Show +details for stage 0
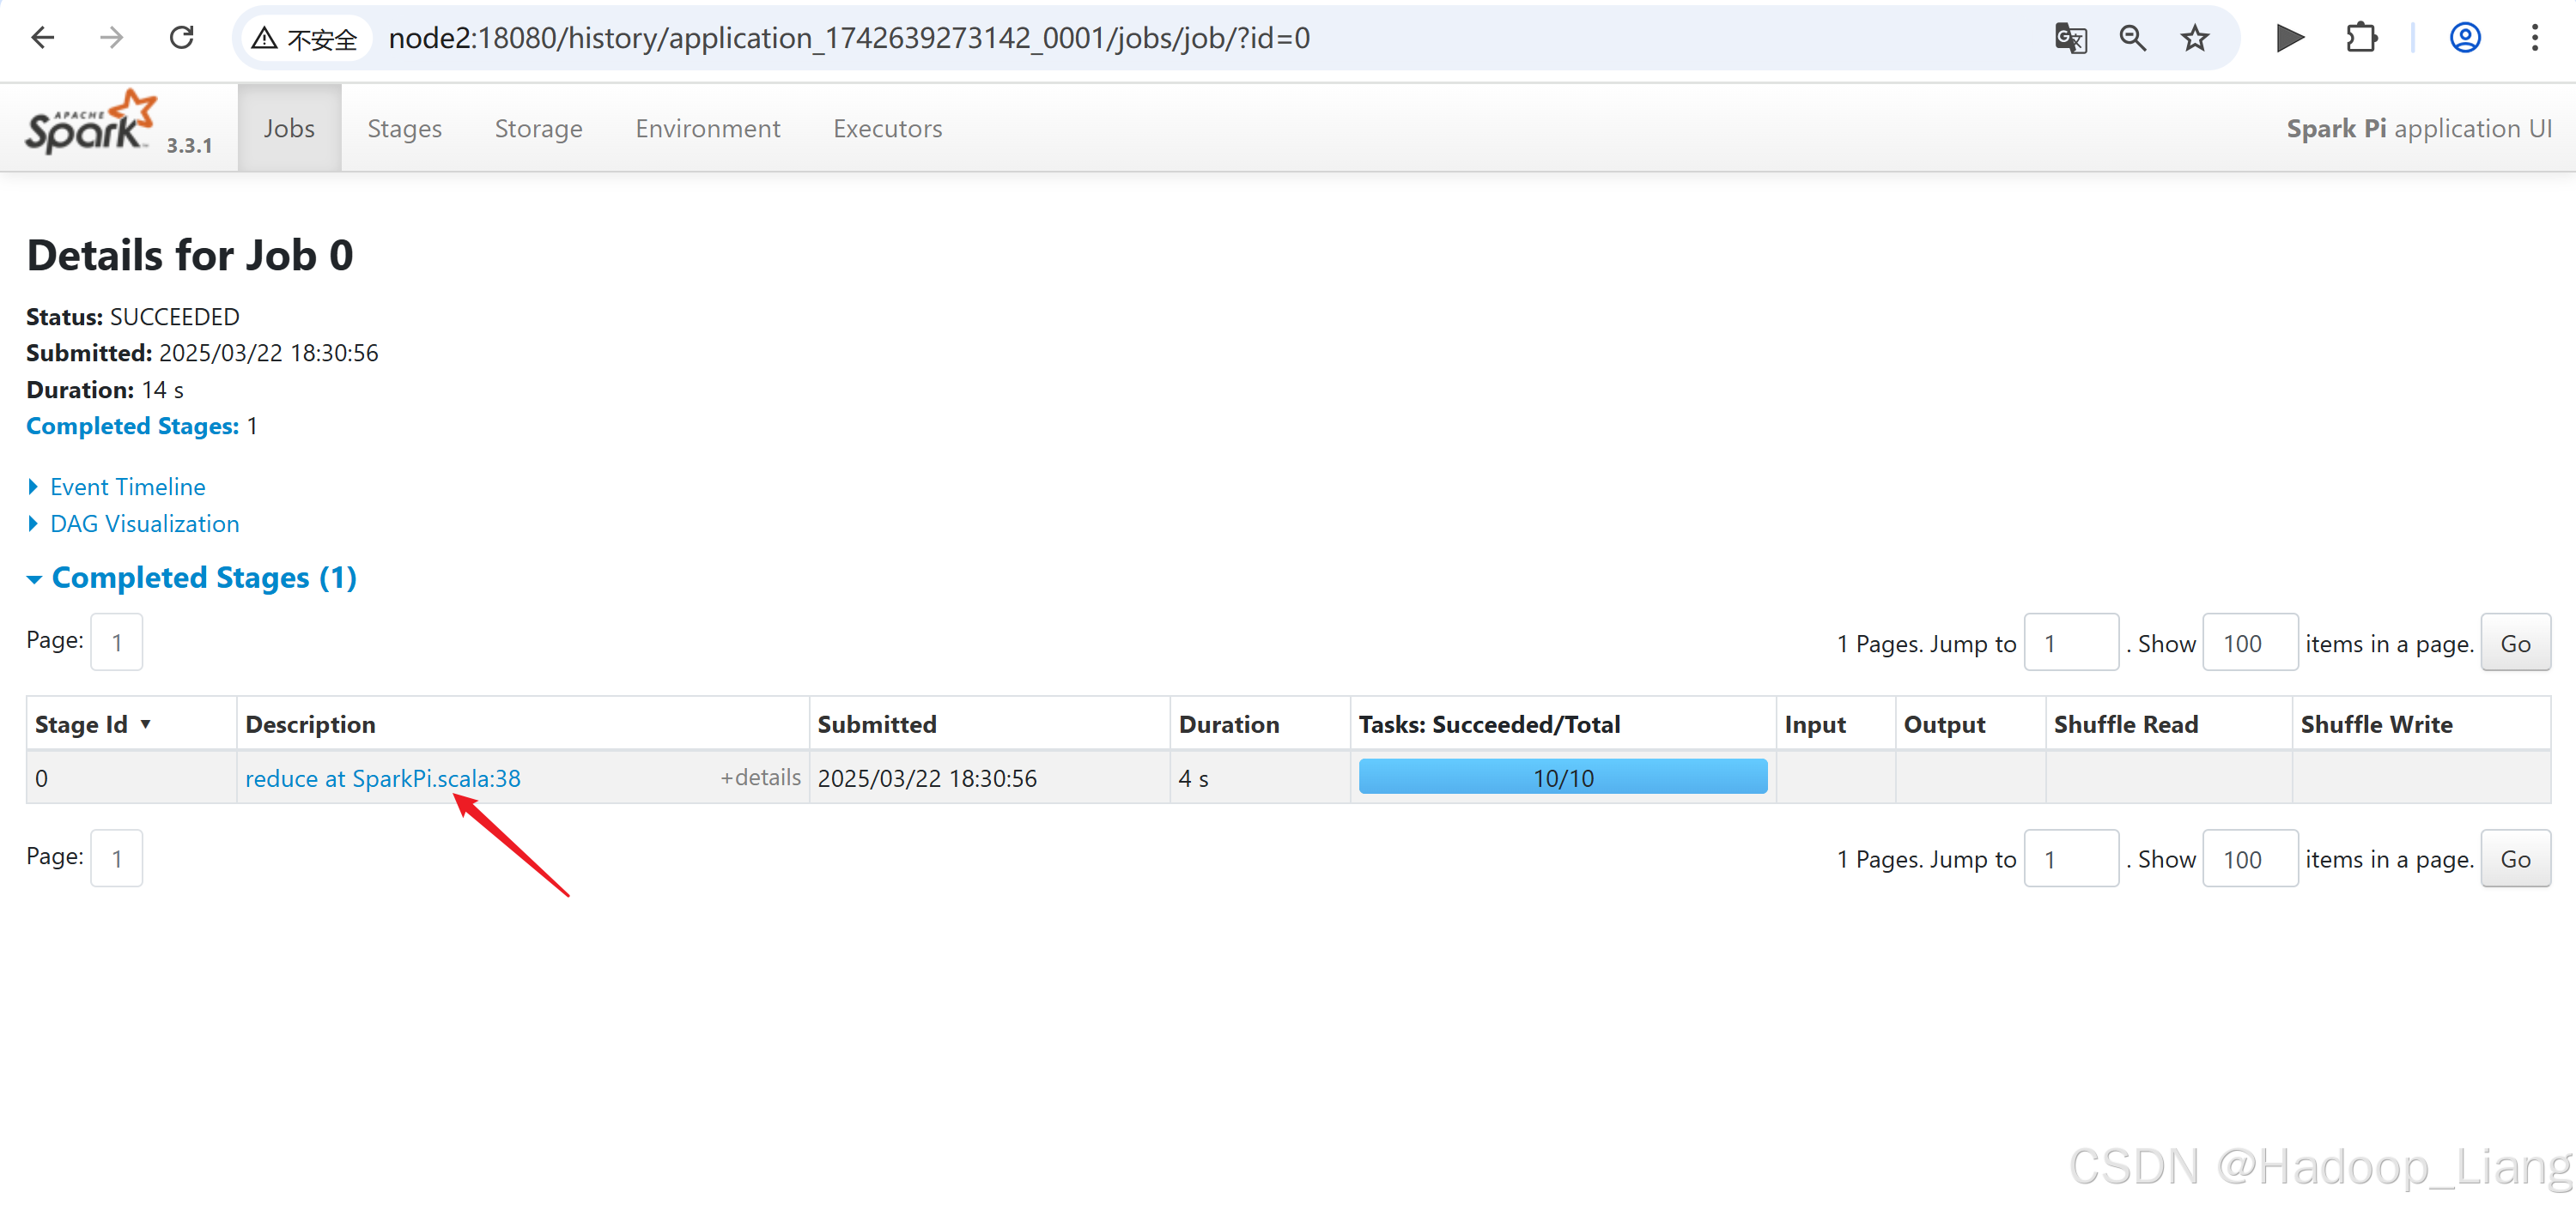 coord(760,777)
